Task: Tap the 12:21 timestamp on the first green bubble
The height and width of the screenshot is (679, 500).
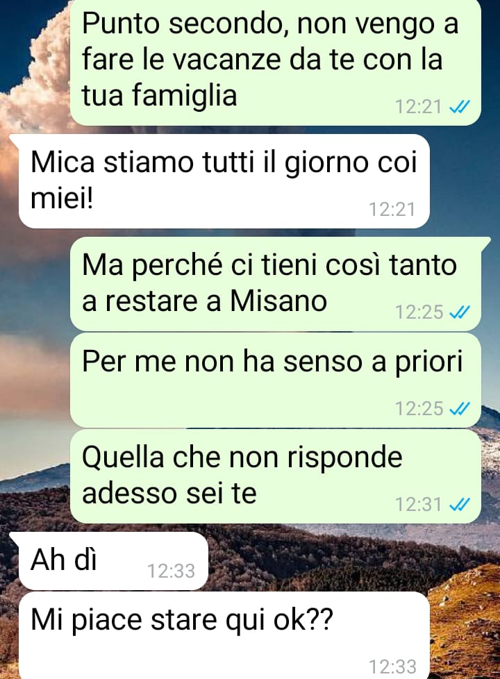Action: coord(419,106)
